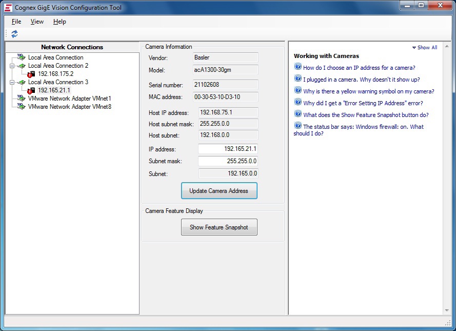Click the refresh icon in the toolbar
Viewport: 456px width, 331px height.
(14, 34)
